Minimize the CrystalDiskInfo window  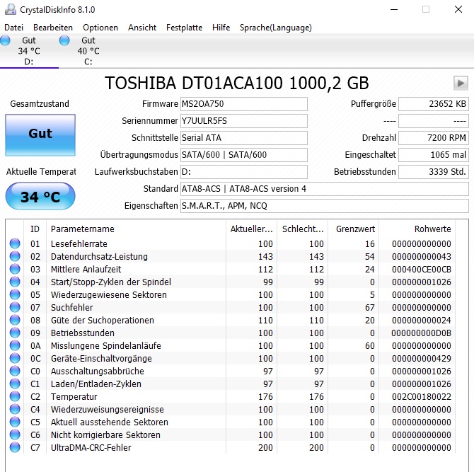click(394, 9)
